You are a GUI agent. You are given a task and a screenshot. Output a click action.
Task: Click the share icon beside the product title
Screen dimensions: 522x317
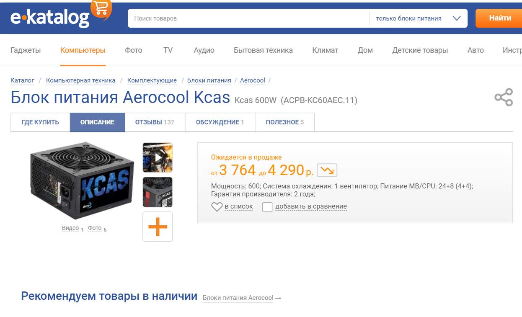[x=503, y=98]
